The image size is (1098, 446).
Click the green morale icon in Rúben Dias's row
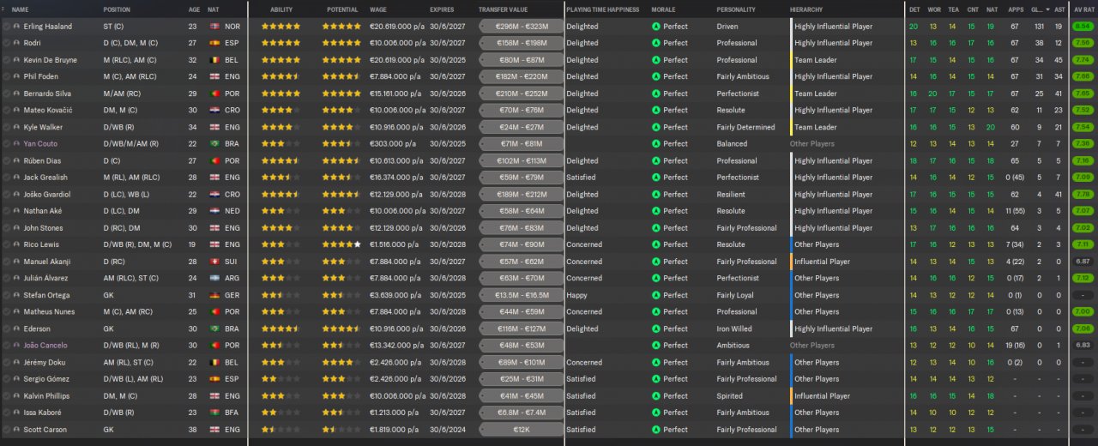(656, 160)
